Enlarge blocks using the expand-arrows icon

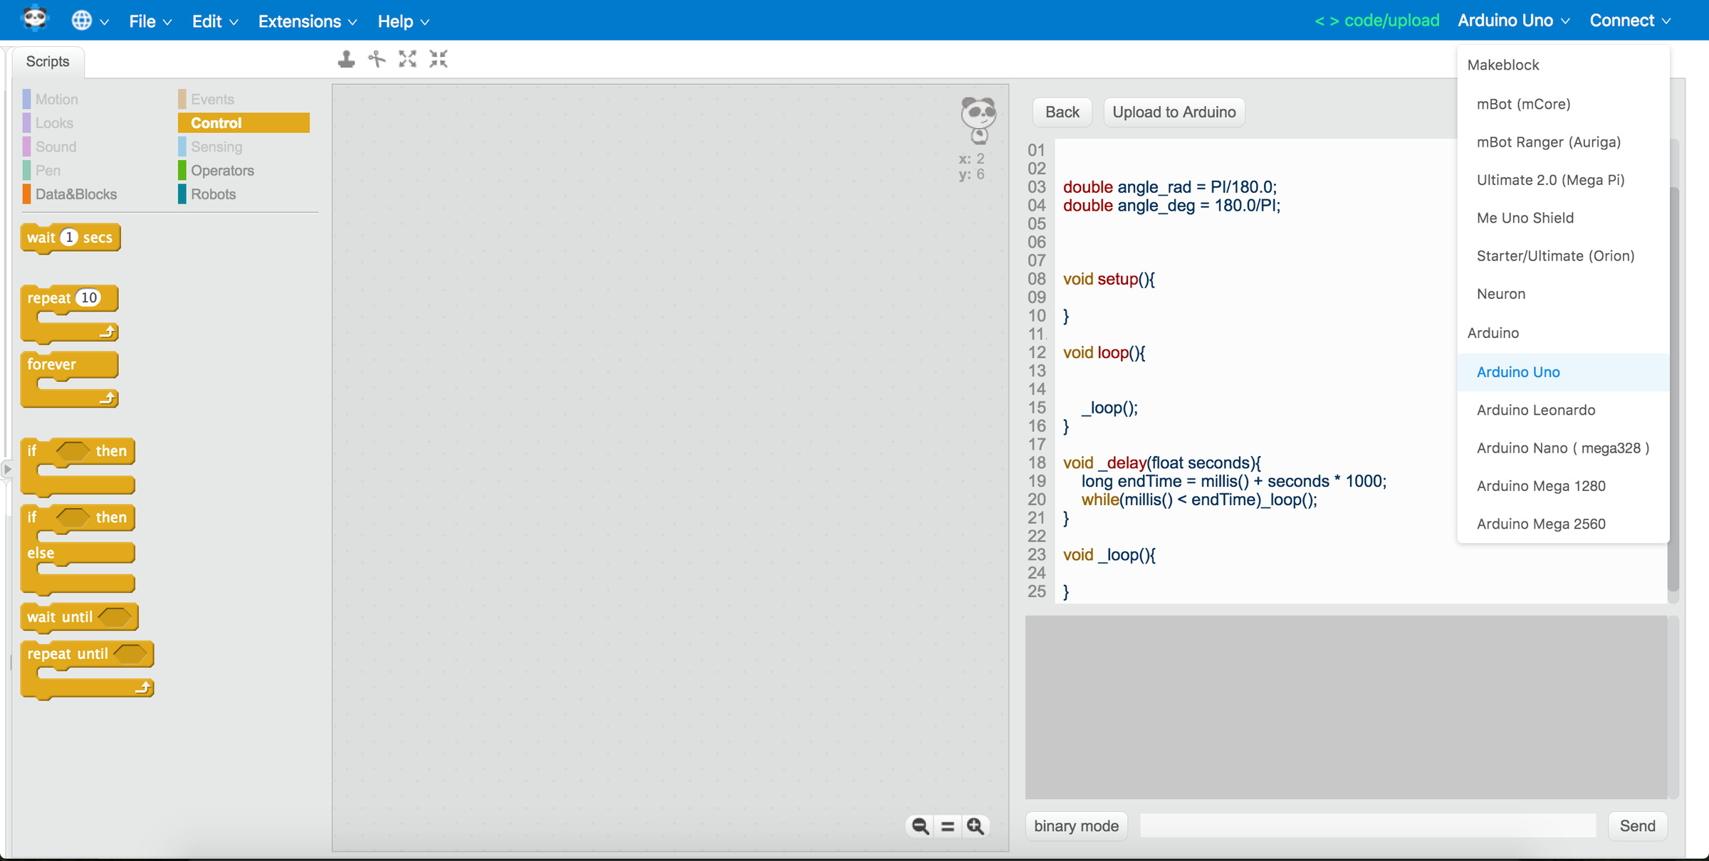(407, 59)
